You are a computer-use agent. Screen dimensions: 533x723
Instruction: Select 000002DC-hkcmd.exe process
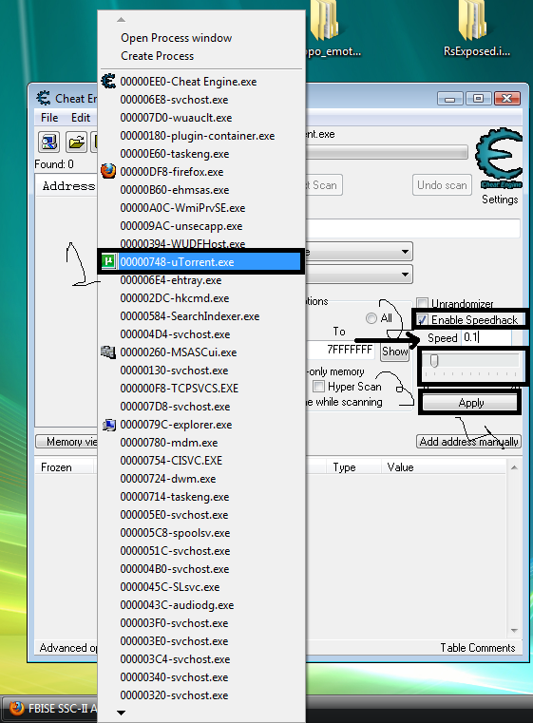(x=200, y=298)
